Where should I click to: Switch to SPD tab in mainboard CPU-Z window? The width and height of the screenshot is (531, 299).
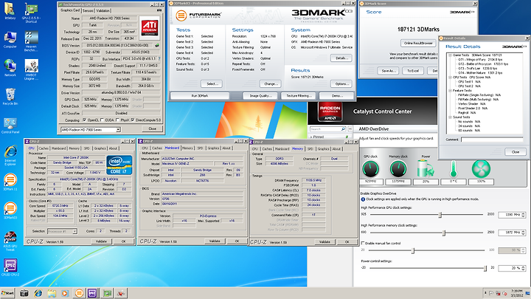[x=200, y=148]
